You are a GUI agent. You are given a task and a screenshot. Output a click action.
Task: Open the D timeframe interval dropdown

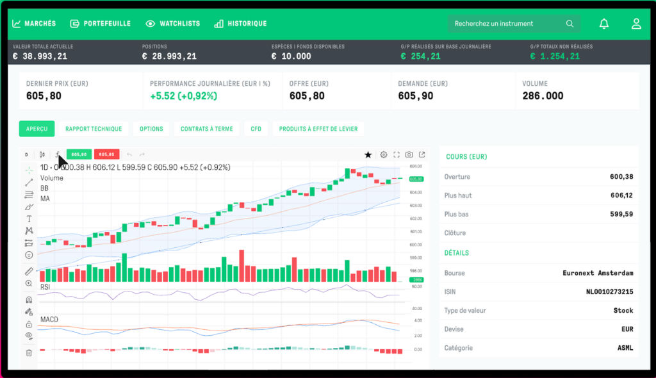coord(27,154)
